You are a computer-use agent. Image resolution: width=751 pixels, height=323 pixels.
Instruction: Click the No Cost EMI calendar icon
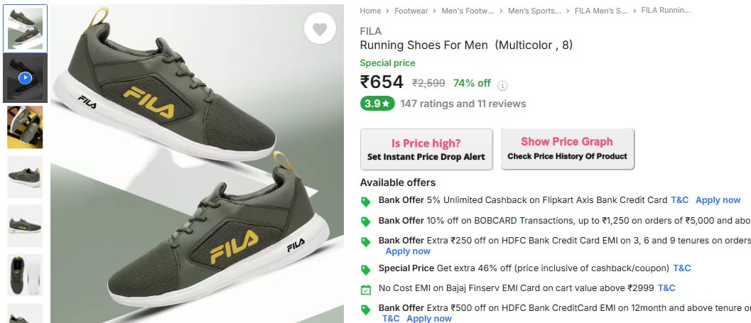click(365, 289)
